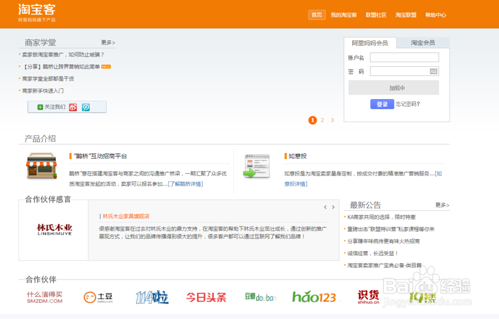Click the 淘宝客 logo
This screenshot has width=499, height=319.
(37, 9)
